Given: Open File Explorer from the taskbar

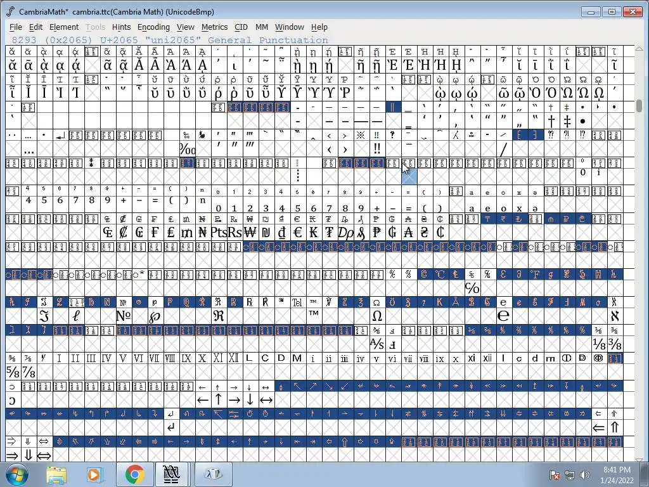Looking at the screenshot, I should (x=56, y=474).
